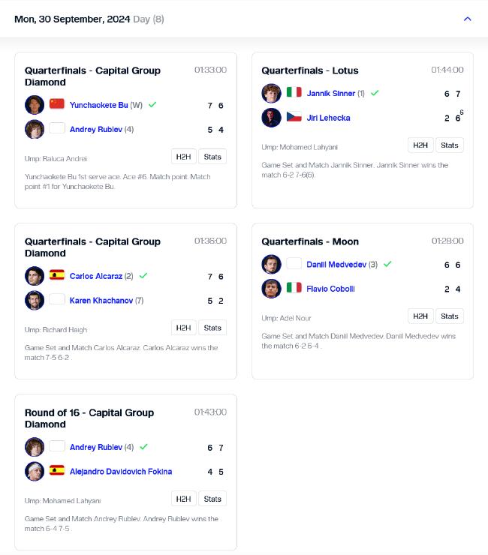Click the Spain flag beside Carlos Alcaraz
Screen dimensions: 488x555
pyautogui.click(x=57, y=275)
